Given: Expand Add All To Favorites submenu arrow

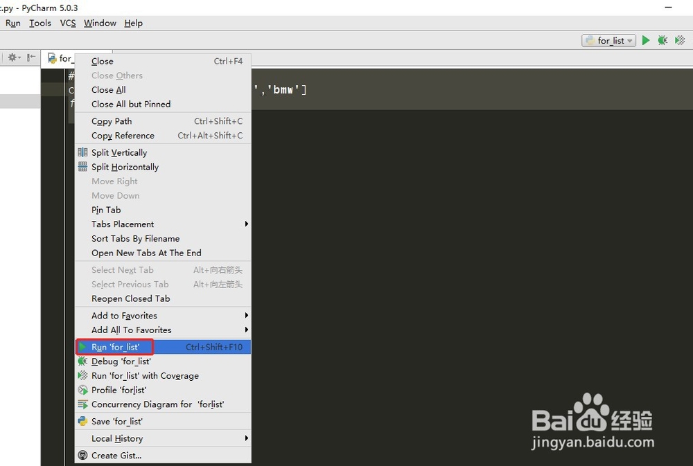Looking at the screenshot, I should pos(247,330).
